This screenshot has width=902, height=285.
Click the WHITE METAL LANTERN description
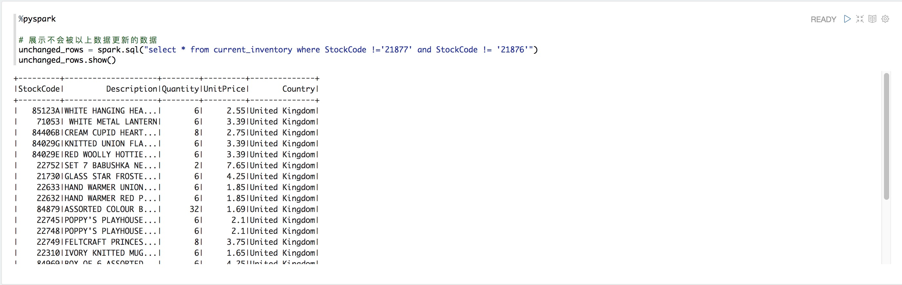[x=113, y=122]
